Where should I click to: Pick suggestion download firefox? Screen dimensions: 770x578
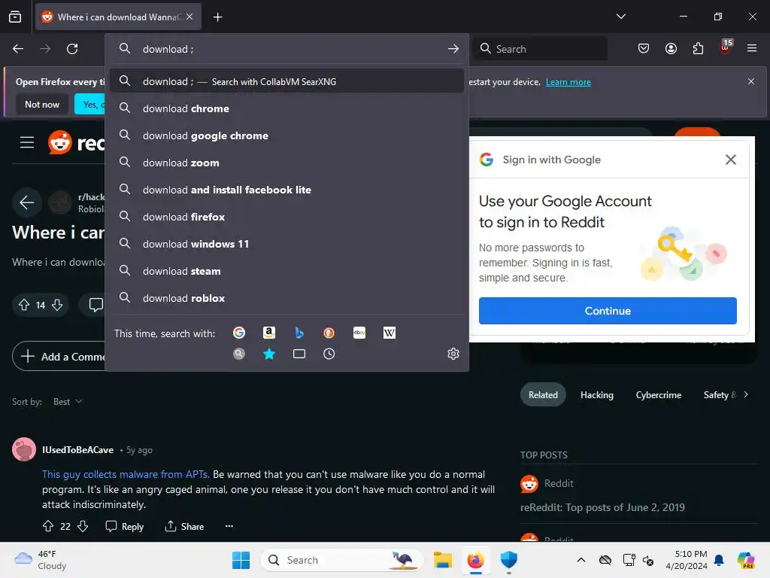(x=286, y=217)
